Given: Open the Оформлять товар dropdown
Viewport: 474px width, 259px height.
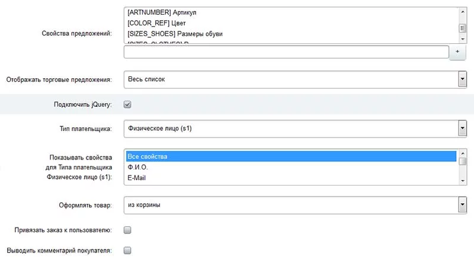Looking at the screenshot, I should (294, 204).
